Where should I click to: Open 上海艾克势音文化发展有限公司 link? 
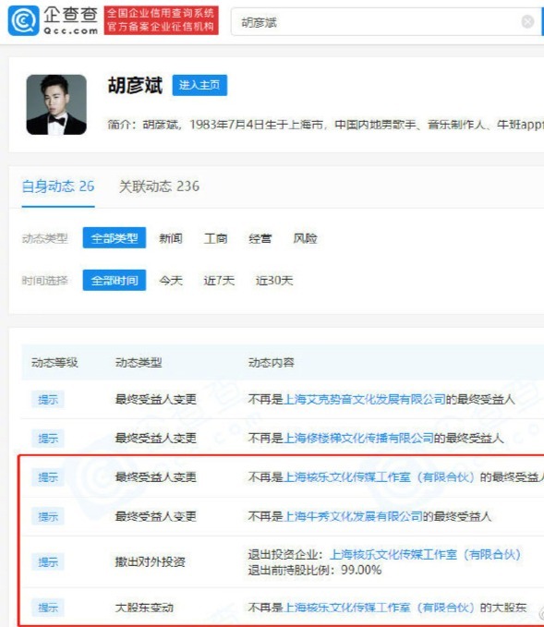[x=365, y=399]
